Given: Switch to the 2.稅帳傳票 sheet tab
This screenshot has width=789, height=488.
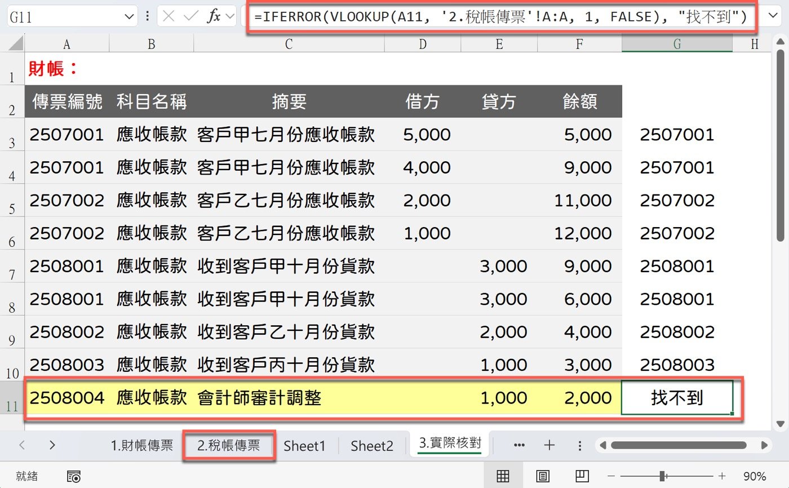Looking at the screenshot, I should [229, 445].
